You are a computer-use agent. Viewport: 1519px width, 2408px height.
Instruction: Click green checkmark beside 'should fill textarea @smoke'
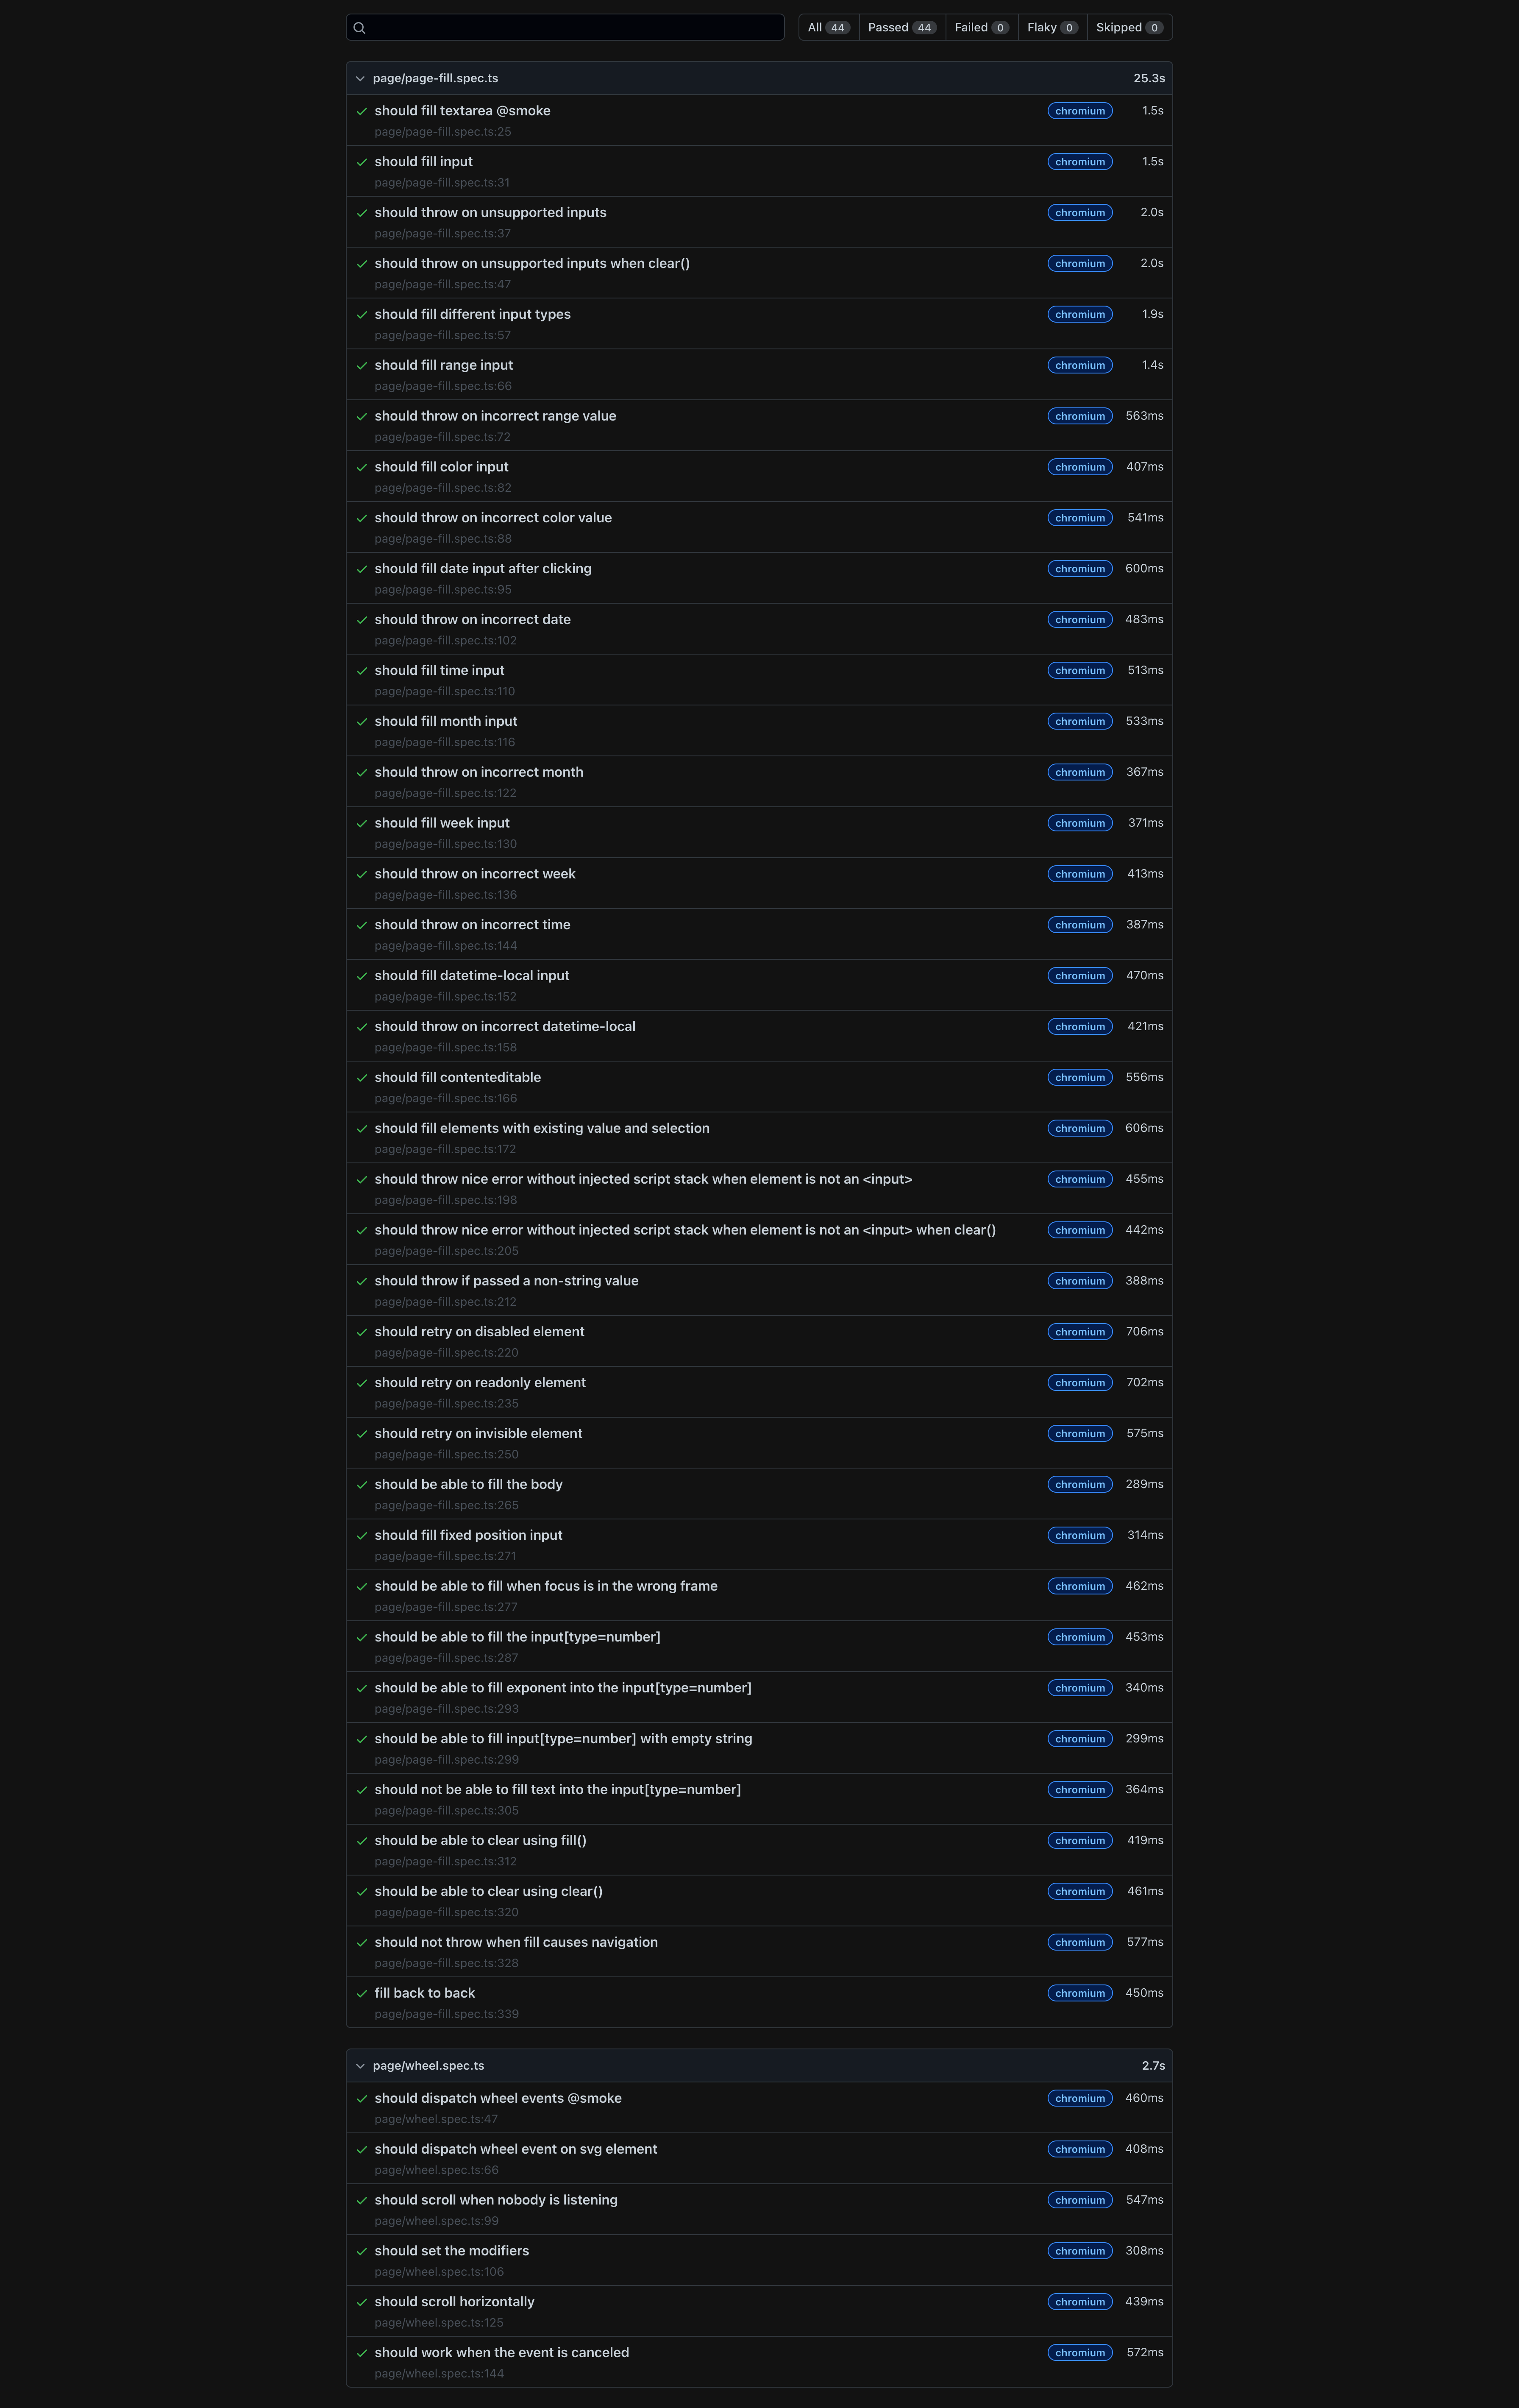point(362,112)
